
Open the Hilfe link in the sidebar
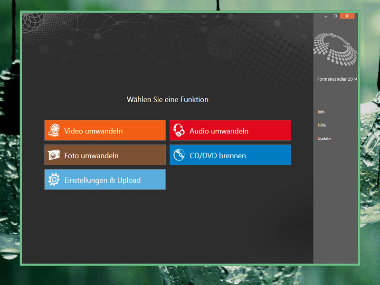[x=322, y=125]
